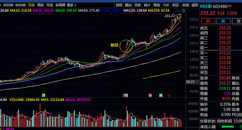242x130 pixels.
Task: Open the F10 company info
Action: coord(166,5)
